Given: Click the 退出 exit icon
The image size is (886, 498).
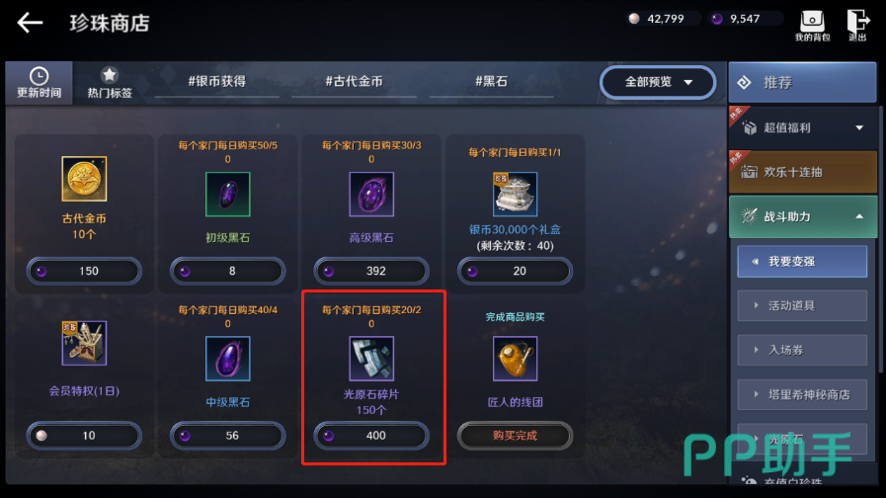Looking at the screenshot, I should click(x=857, y=26).
